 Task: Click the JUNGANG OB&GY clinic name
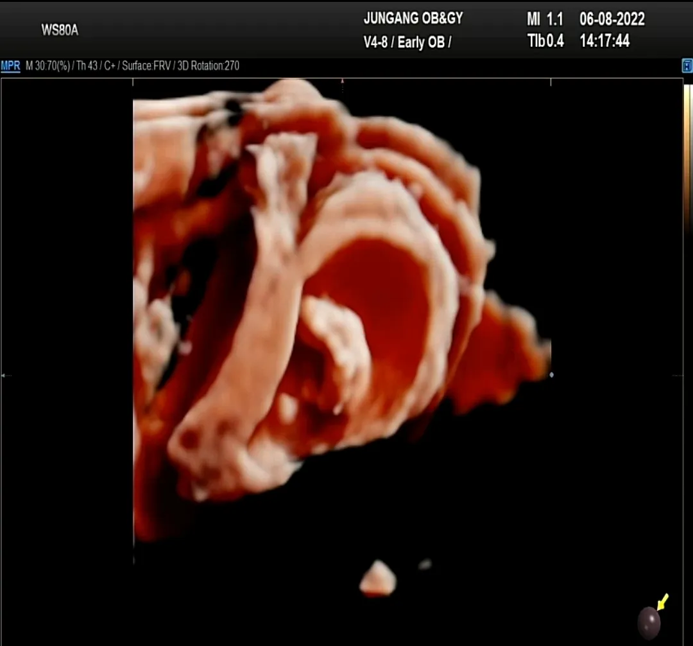(x=413, y=18)
